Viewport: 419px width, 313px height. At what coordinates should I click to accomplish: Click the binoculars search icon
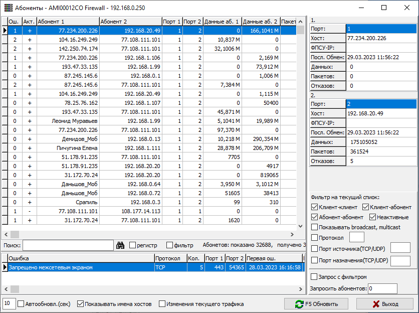(120, 245)
